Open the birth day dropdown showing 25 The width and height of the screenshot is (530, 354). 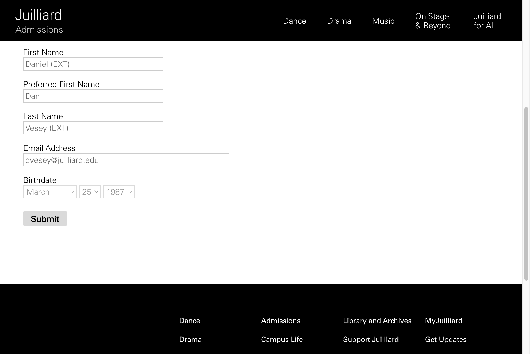click(x=90, y=192)
